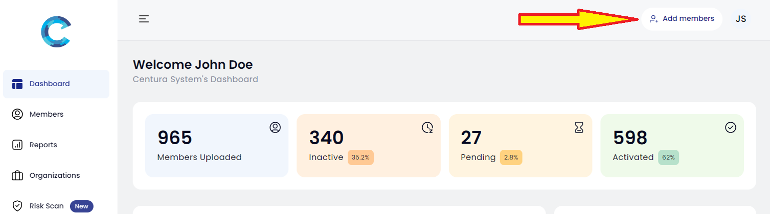
Task: Click the Dashboard layout icon in sidebar
Action: pos(17,84)
